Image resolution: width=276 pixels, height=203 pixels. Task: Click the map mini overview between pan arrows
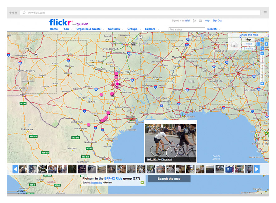click(x=262, y=44)
